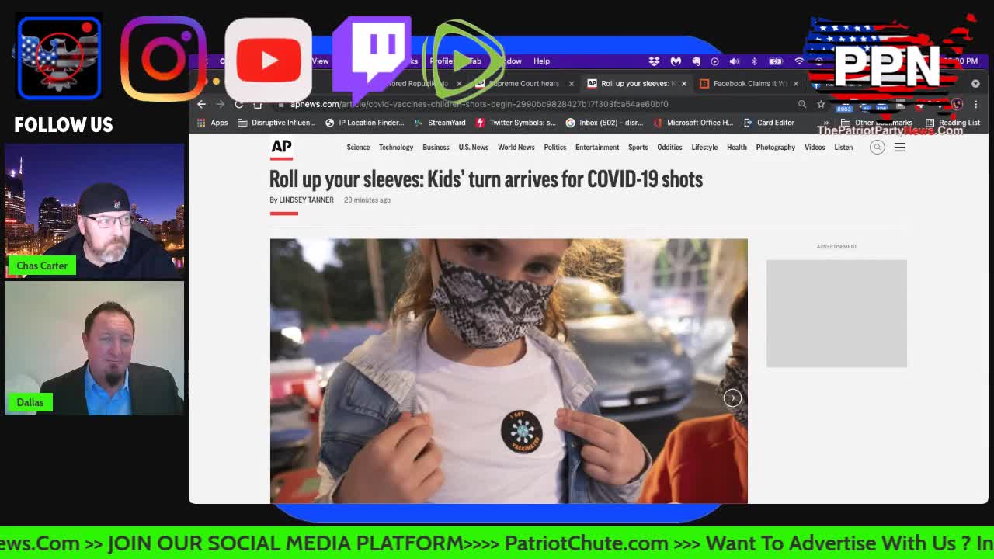Open the Other Bookmarks folder
The width and height of the screenshot is (994, 559).
877,123
